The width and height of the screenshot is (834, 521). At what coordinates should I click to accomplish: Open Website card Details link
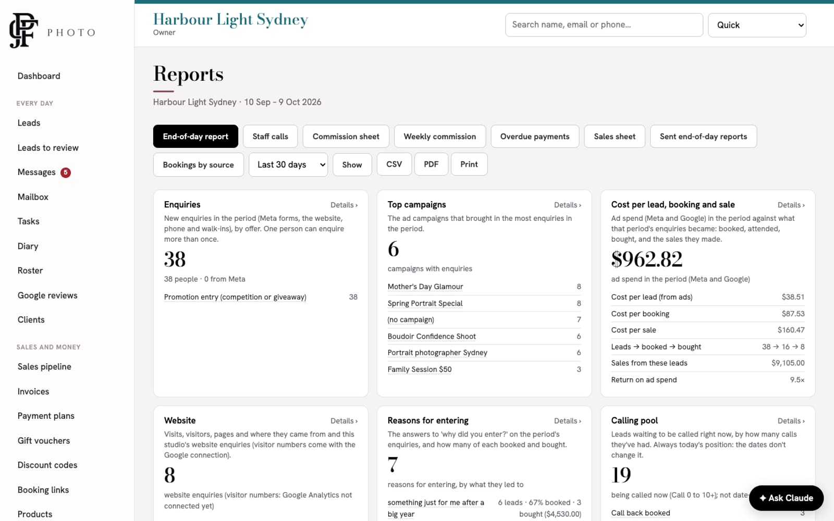[x=344, y=421]
